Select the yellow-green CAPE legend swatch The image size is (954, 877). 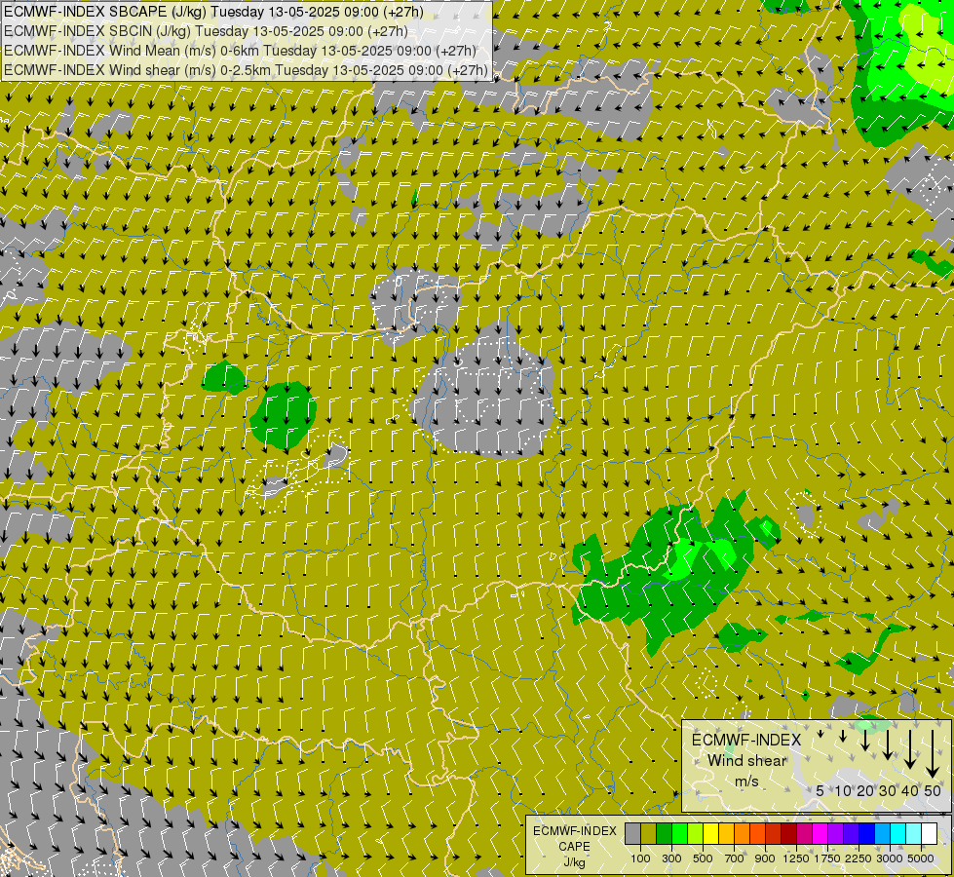[695, 833]
